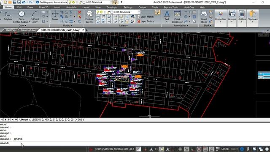The height and width of the screenshot is (152, 270).
Task: Expand the Layers panel
Action: [x=123, y=25]
